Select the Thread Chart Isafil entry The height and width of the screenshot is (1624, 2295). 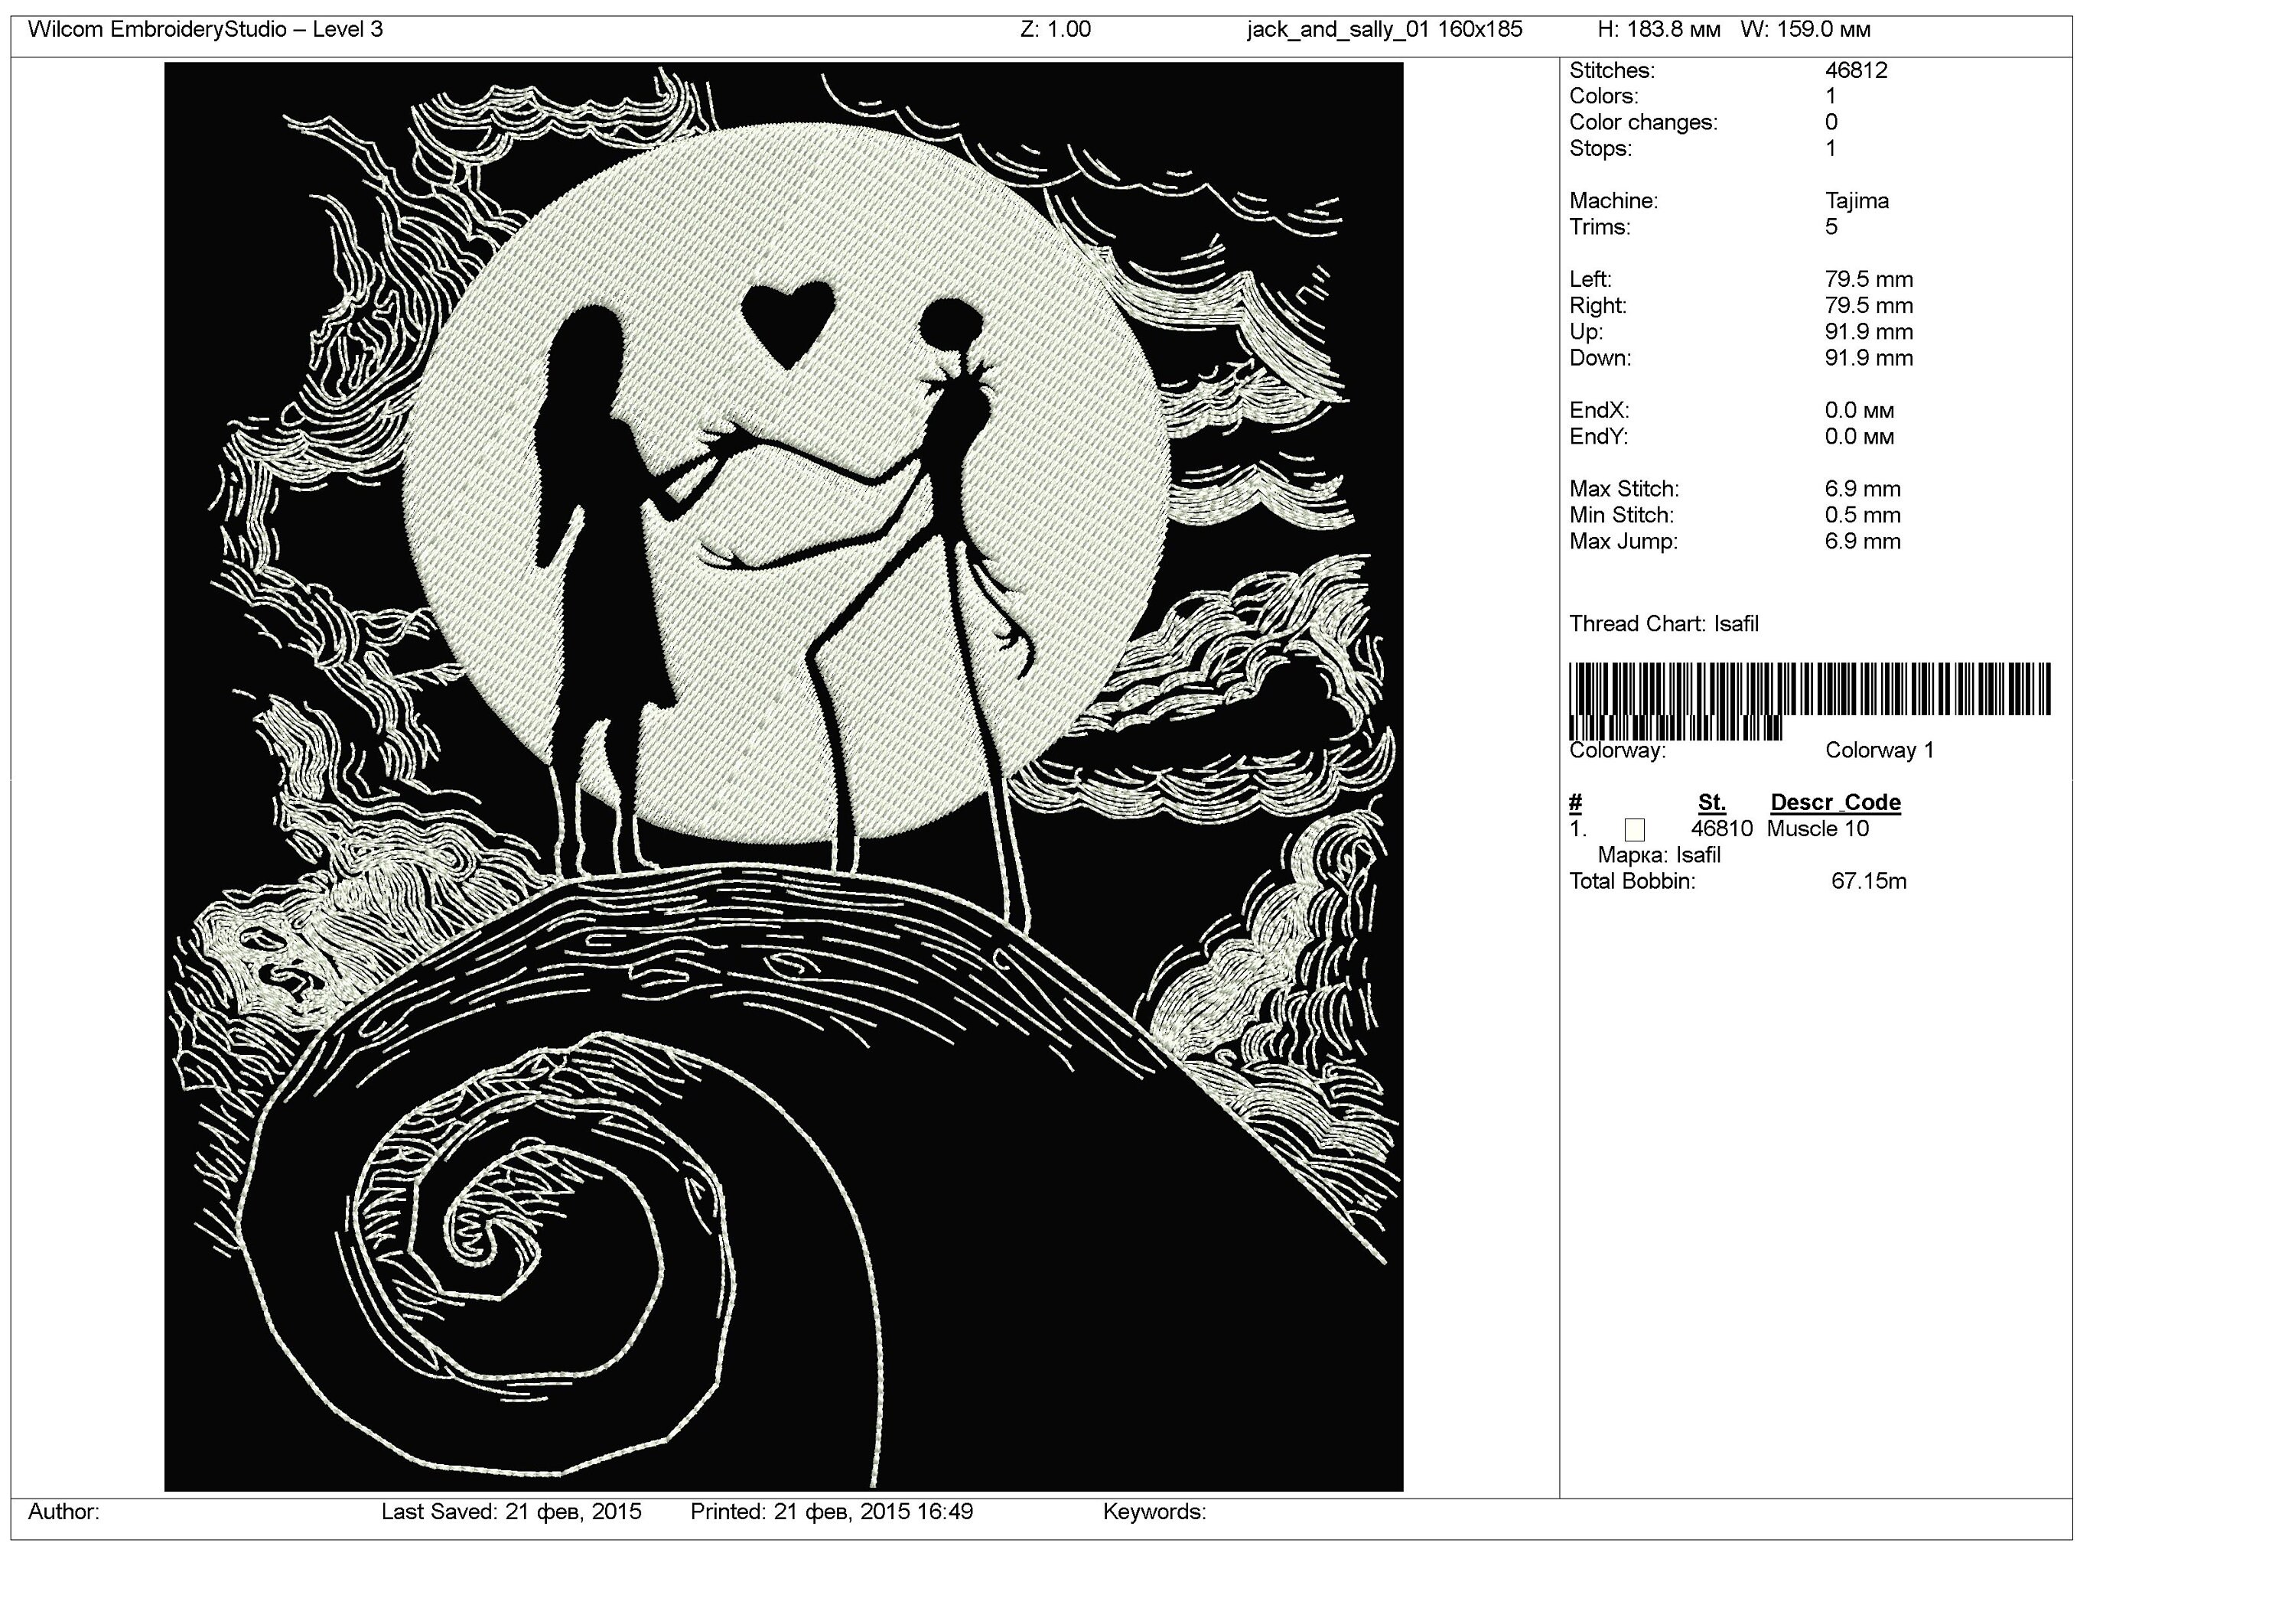tap(1666, 624)
